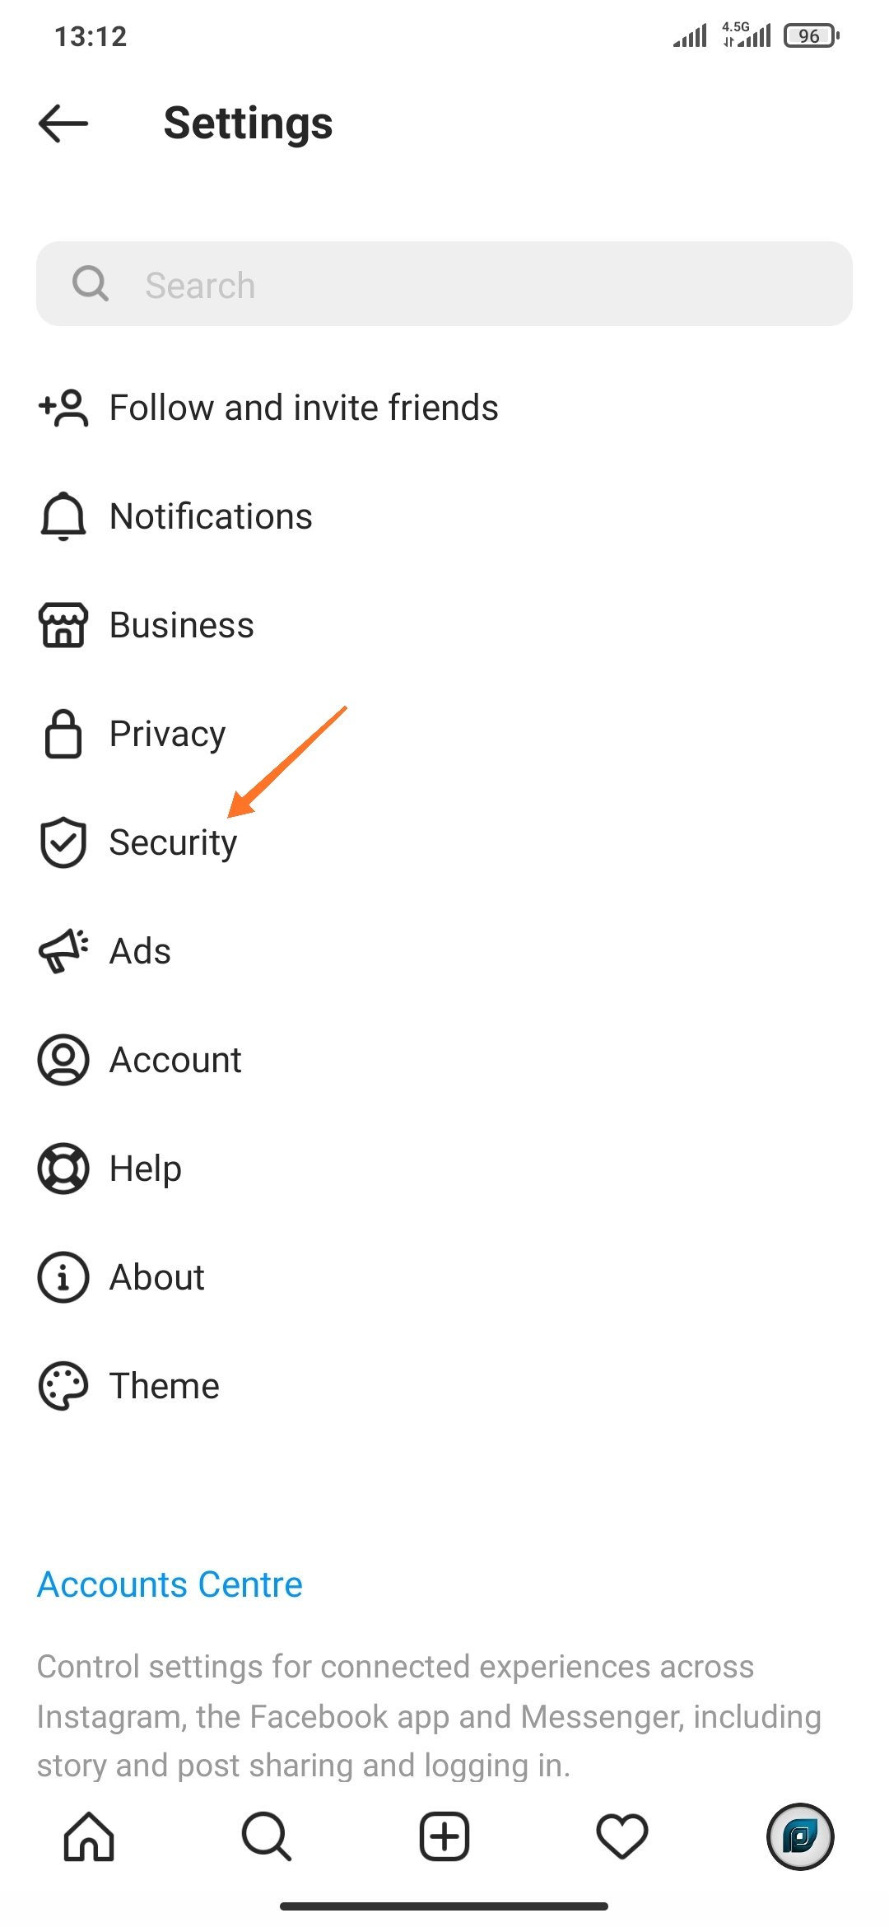889x1927 pixels.
Task: Open Account settings
Action: [x=175, y=1060]
